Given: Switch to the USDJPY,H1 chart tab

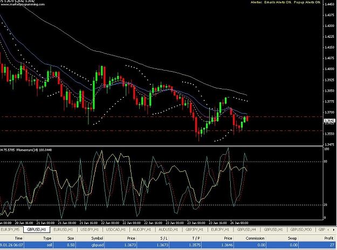Looking at the screenshot, I should click(x=90, y=230).
